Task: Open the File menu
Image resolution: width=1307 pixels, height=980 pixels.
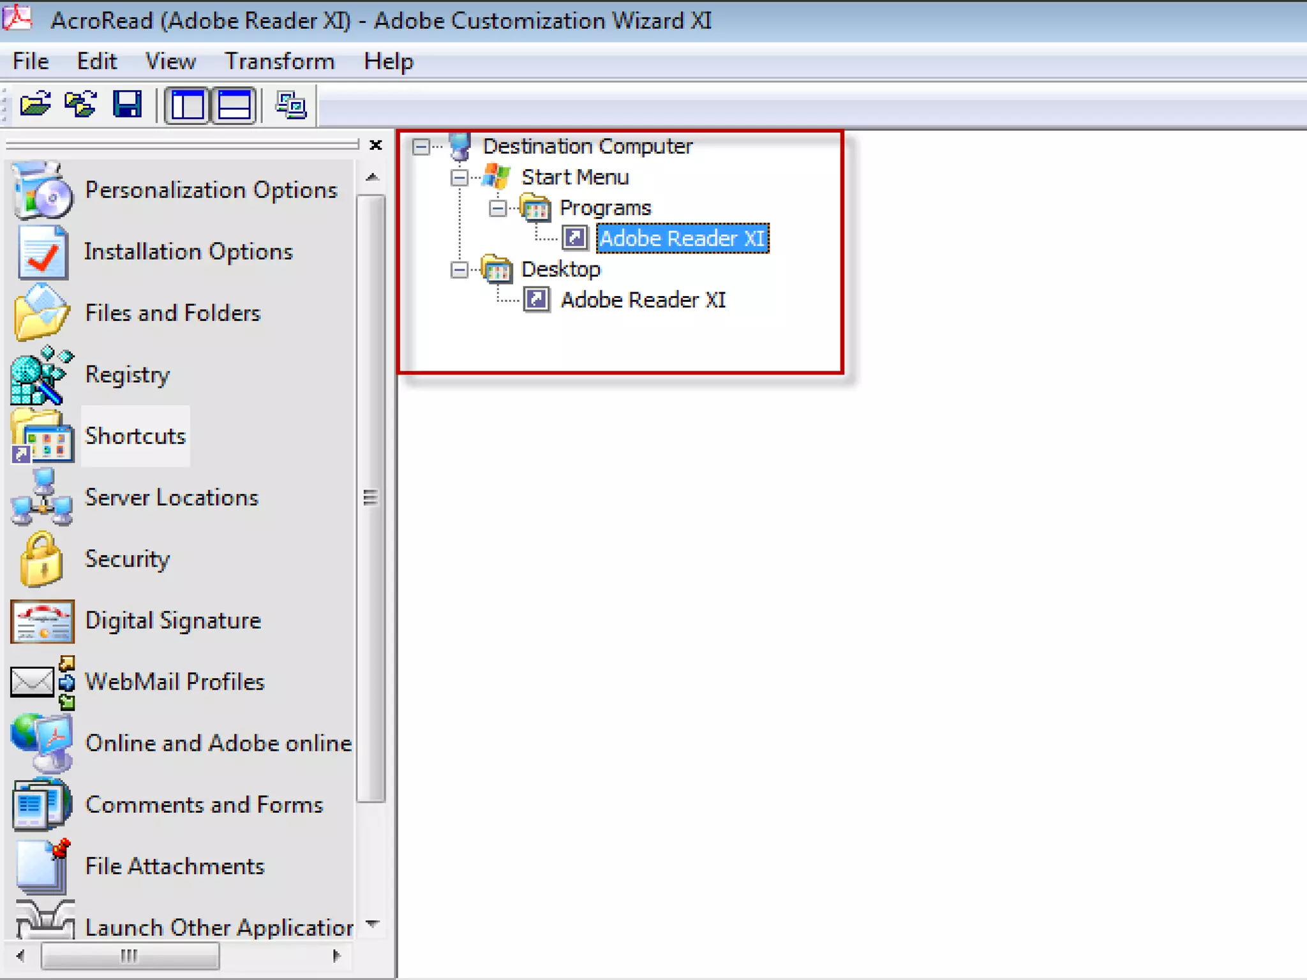Action: (31, 61)
